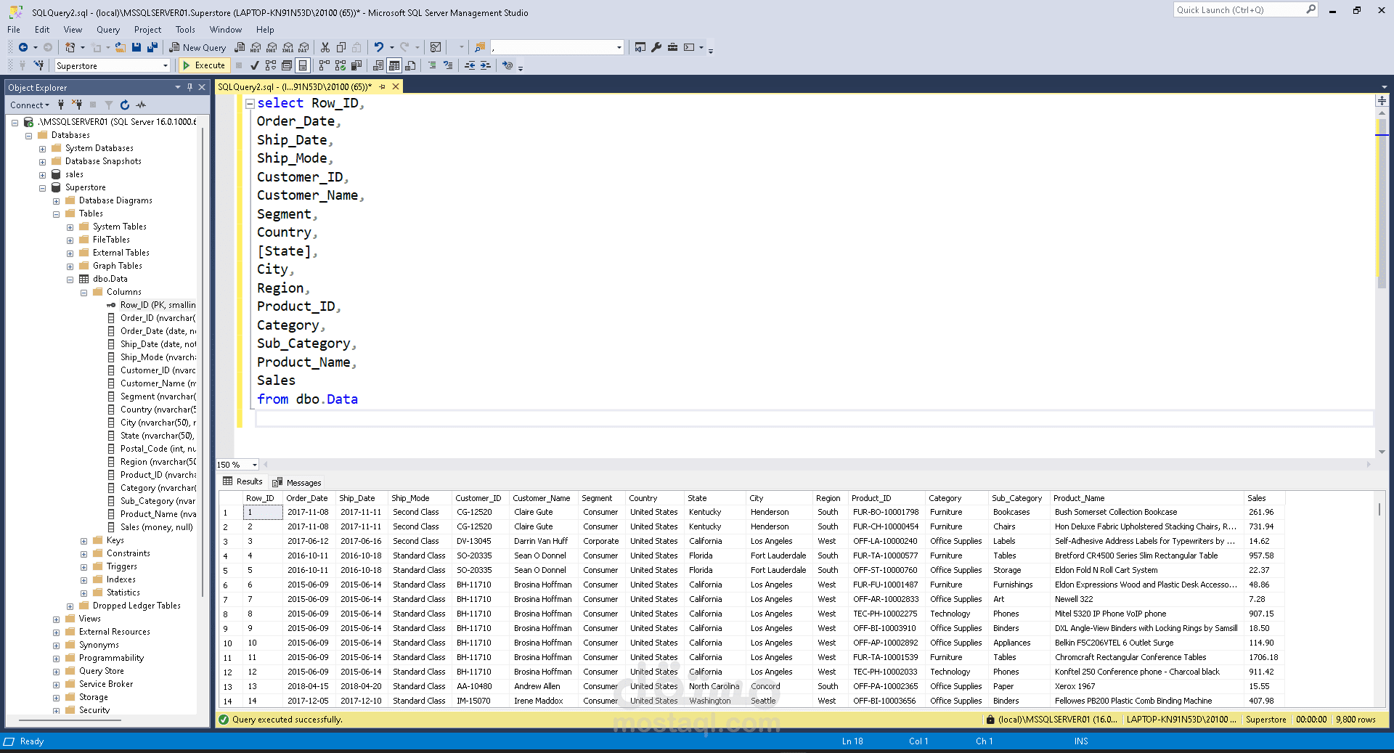The width and height of the screenshot is (1394, 753).
Task: Uncomment the selected lines icon
Action: click(x=448, y=65)
